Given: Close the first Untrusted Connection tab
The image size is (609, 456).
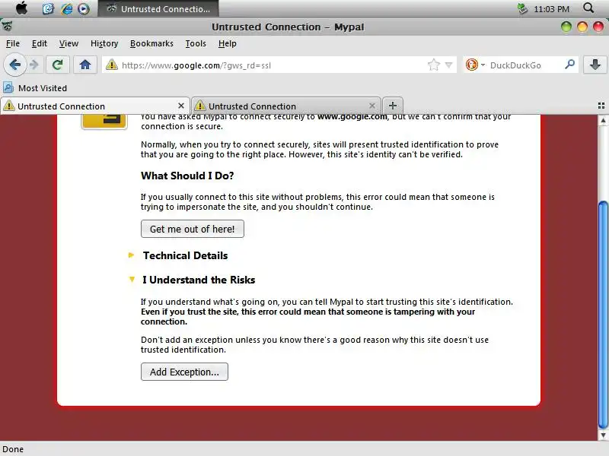Looking at the screenshot, I should click(x=181, y=106).
